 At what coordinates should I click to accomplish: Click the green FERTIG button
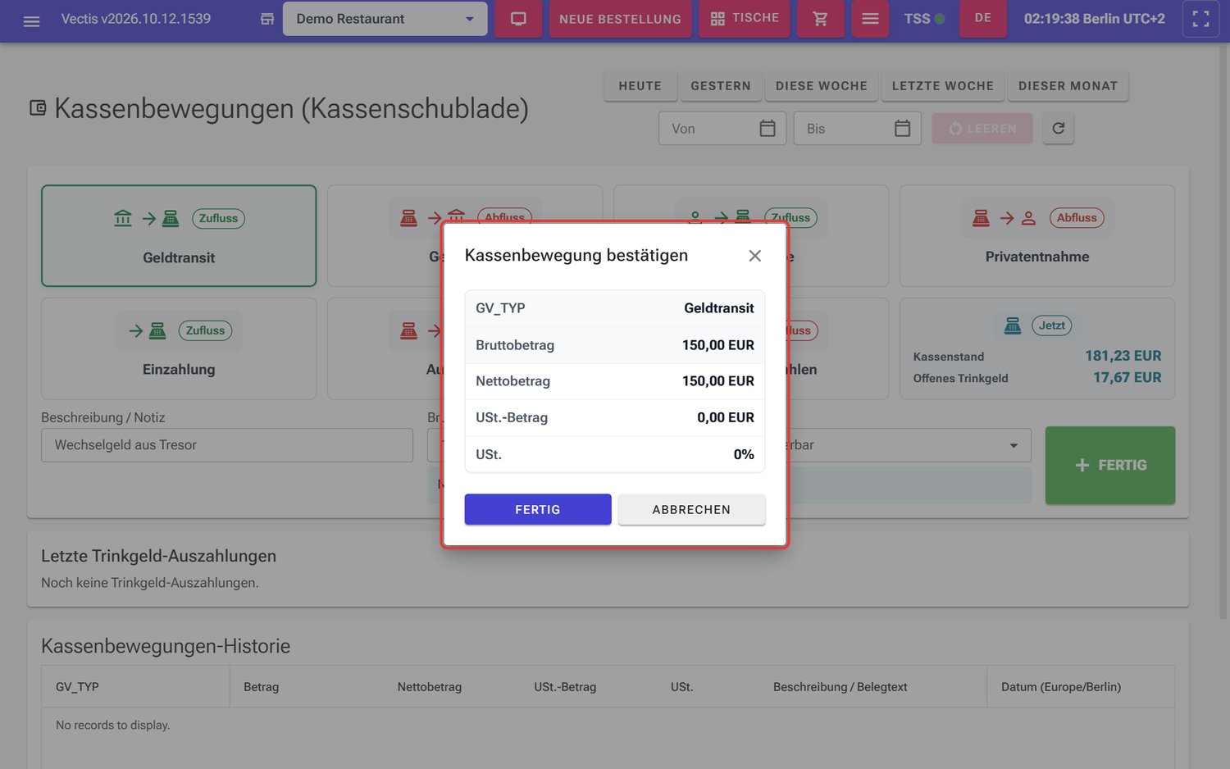click(x=1110, y=465)
